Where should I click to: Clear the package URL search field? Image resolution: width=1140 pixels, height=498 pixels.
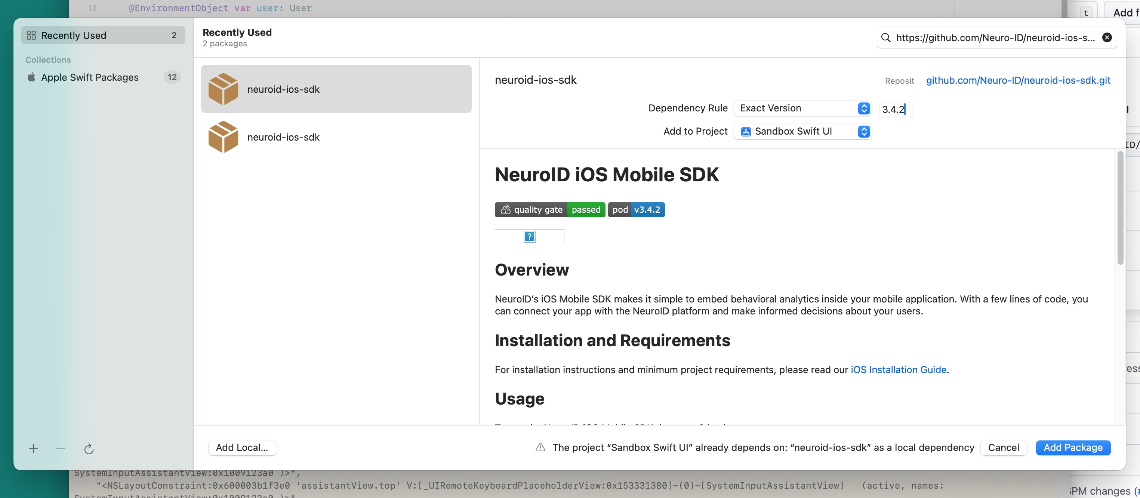coord(1107,38)
